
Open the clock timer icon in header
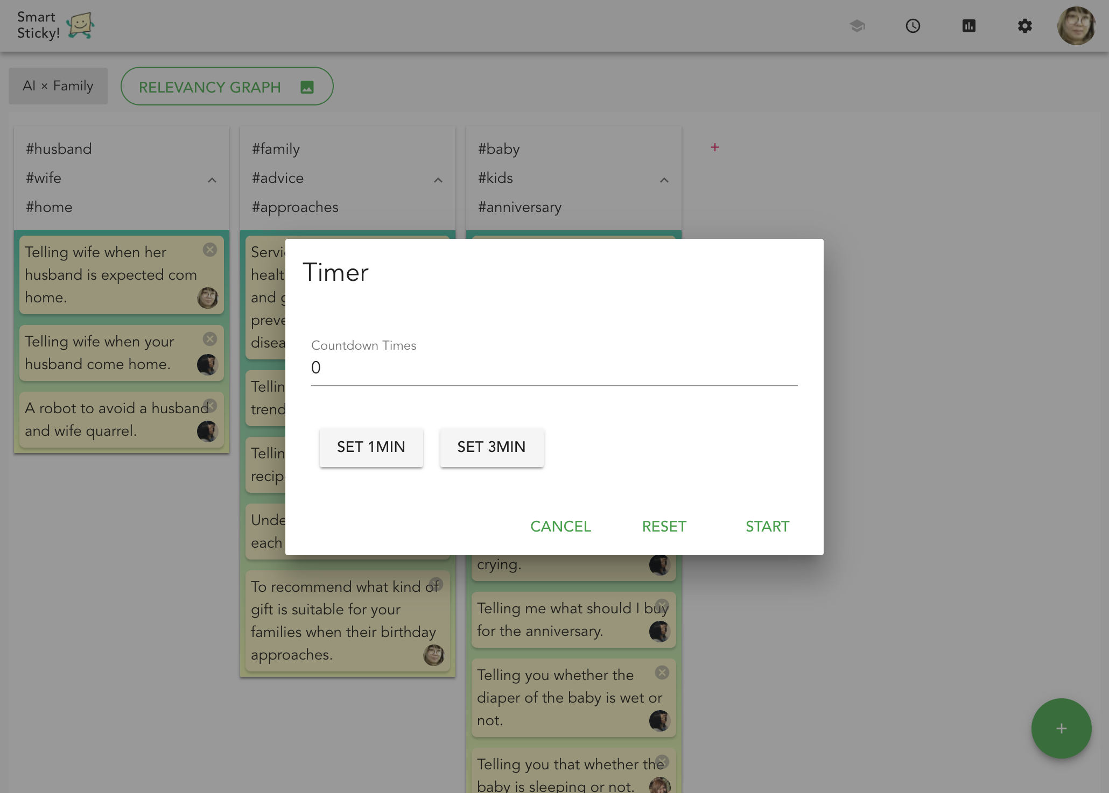tap(913, 26)
